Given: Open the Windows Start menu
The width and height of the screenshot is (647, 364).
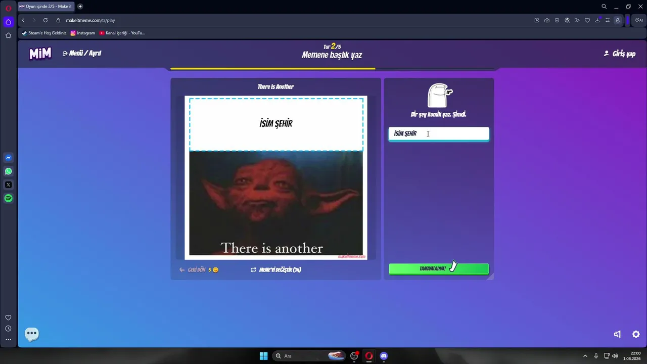Looking at the screenshot, I should click(263, 356).
